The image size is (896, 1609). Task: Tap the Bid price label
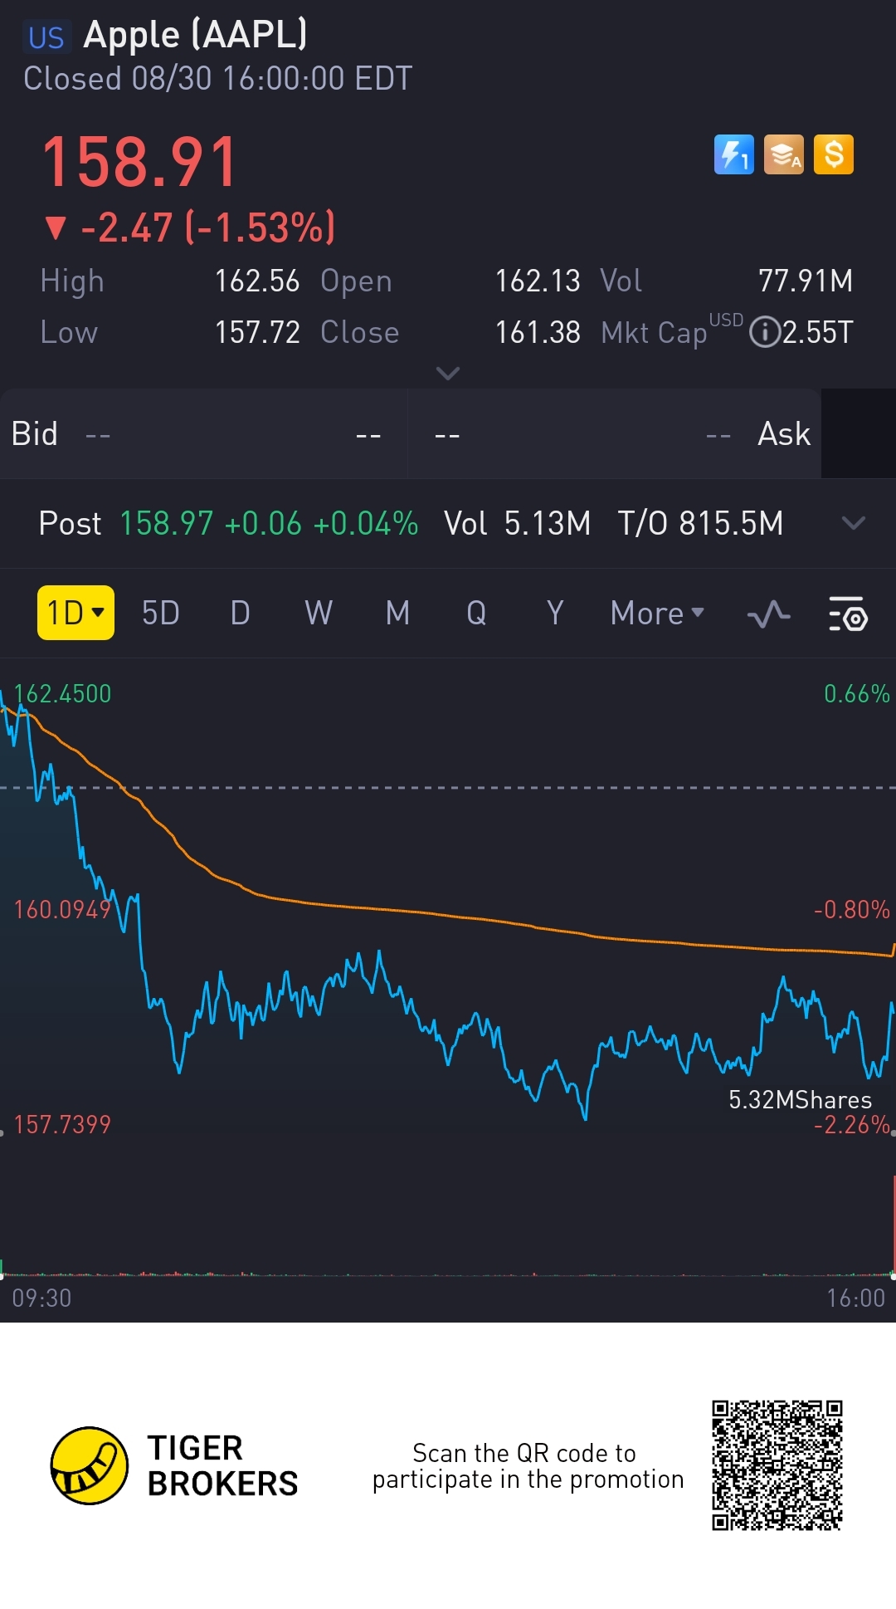click(35, 434)
